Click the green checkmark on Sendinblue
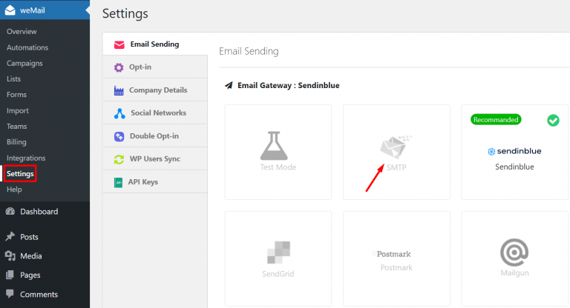The width and height of the screenshot is (570, 308). tap(553, 120)
